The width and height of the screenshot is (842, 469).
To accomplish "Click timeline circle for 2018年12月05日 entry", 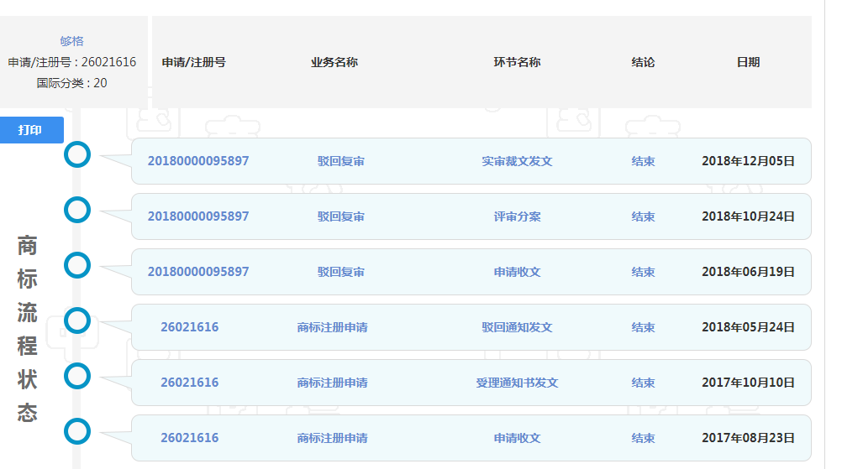I will pos(77,154).
